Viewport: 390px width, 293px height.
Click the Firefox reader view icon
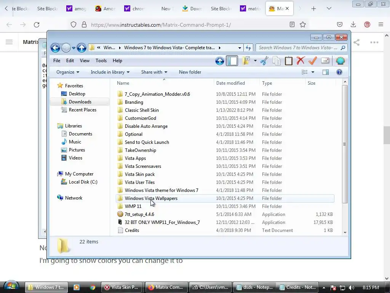(x=292, y=24)
